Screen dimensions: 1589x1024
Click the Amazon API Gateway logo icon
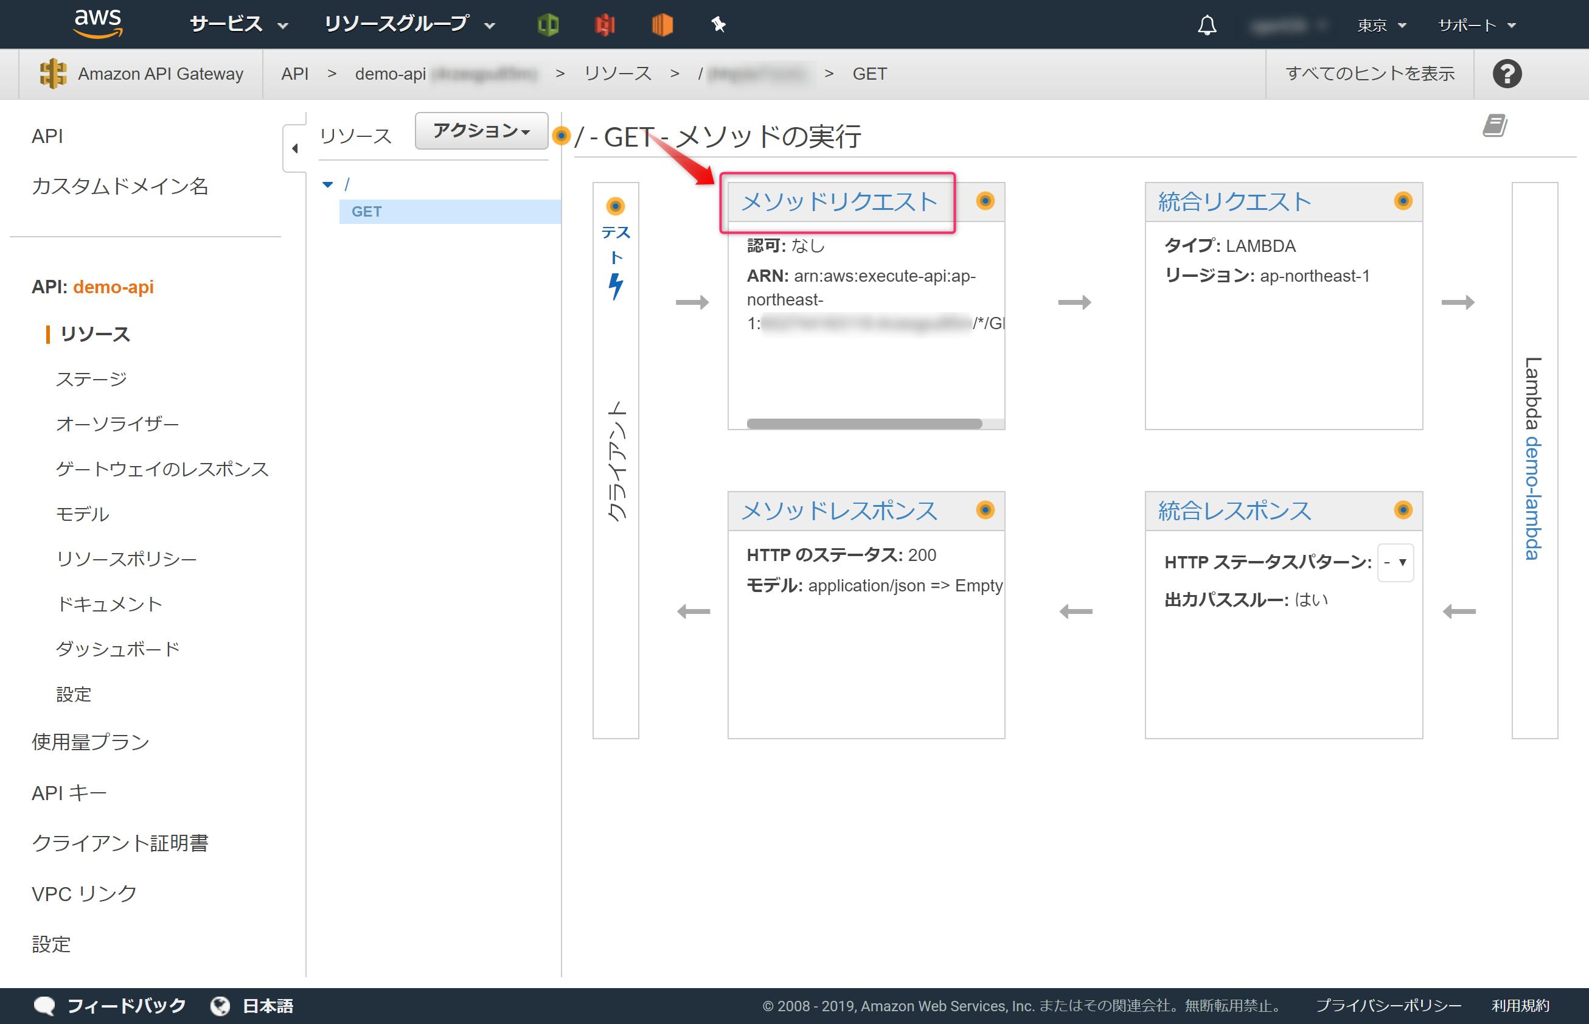pos(53,74)
